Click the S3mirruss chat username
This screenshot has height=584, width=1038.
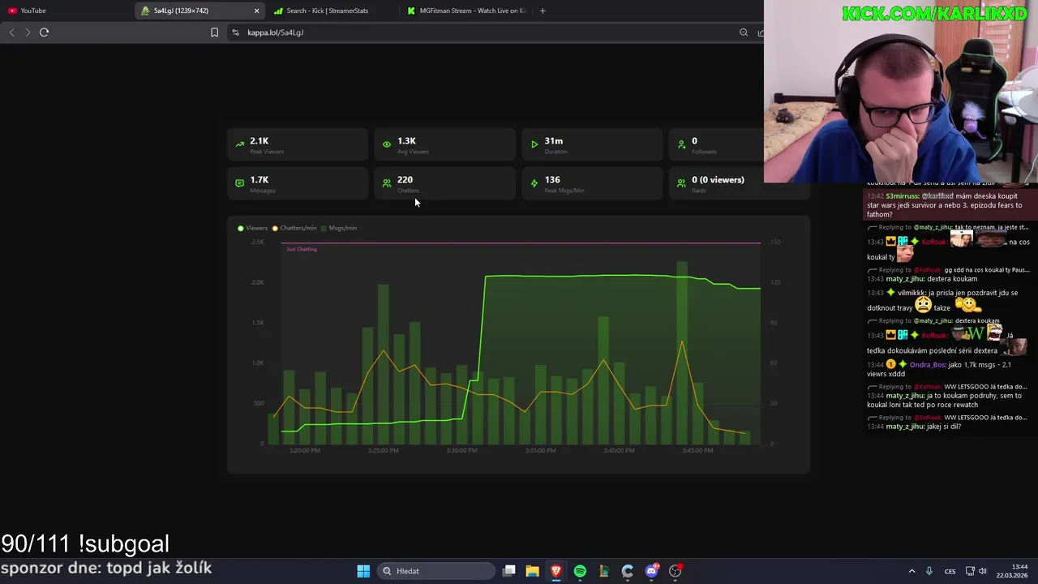pyautogui.click(x=902, y=196)
